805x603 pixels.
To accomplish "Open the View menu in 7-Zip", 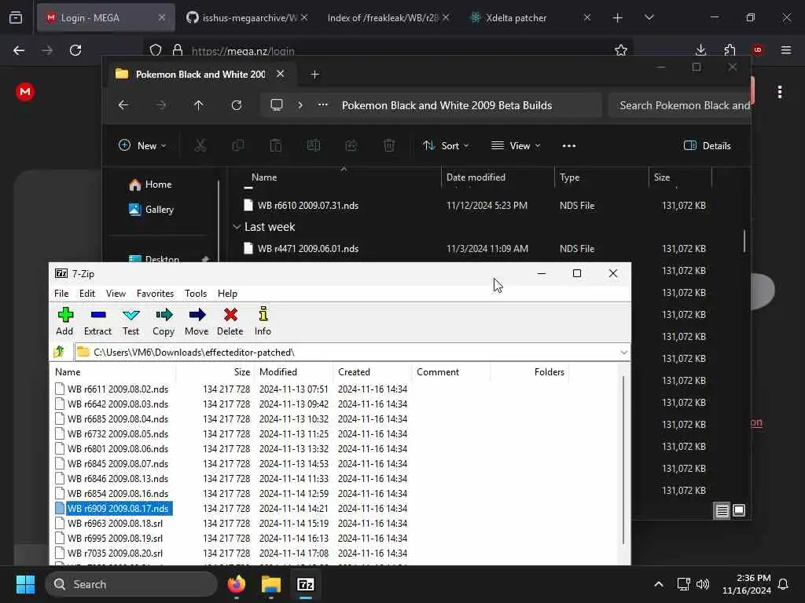I will [x=116, y=294].
